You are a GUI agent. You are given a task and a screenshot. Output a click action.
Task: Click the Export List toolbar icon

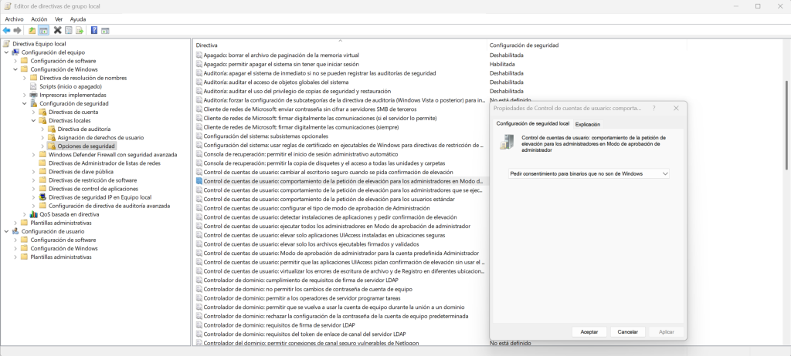click(x=80, y=31)
